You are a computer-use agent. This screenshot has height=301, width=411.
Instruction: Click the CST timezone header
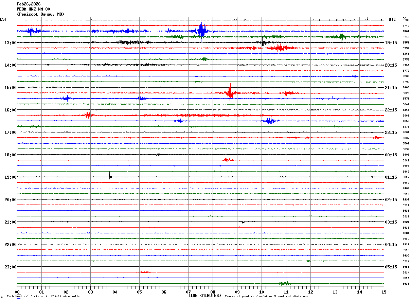tap(3, 19)
